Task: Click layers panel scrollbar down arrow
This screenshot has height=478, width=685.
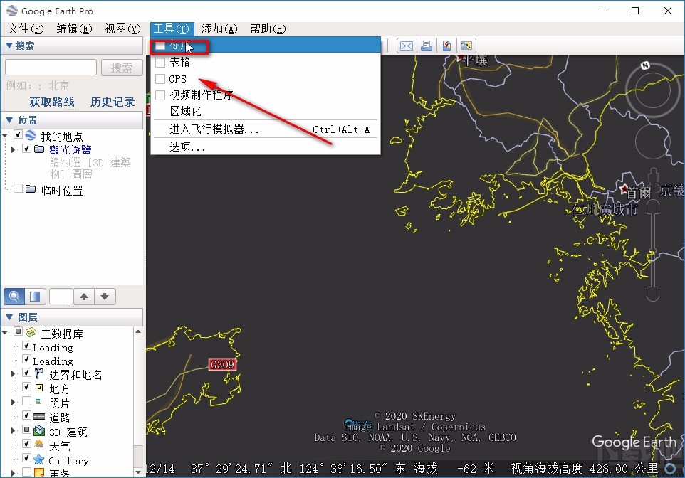Action: pos(138,472)
